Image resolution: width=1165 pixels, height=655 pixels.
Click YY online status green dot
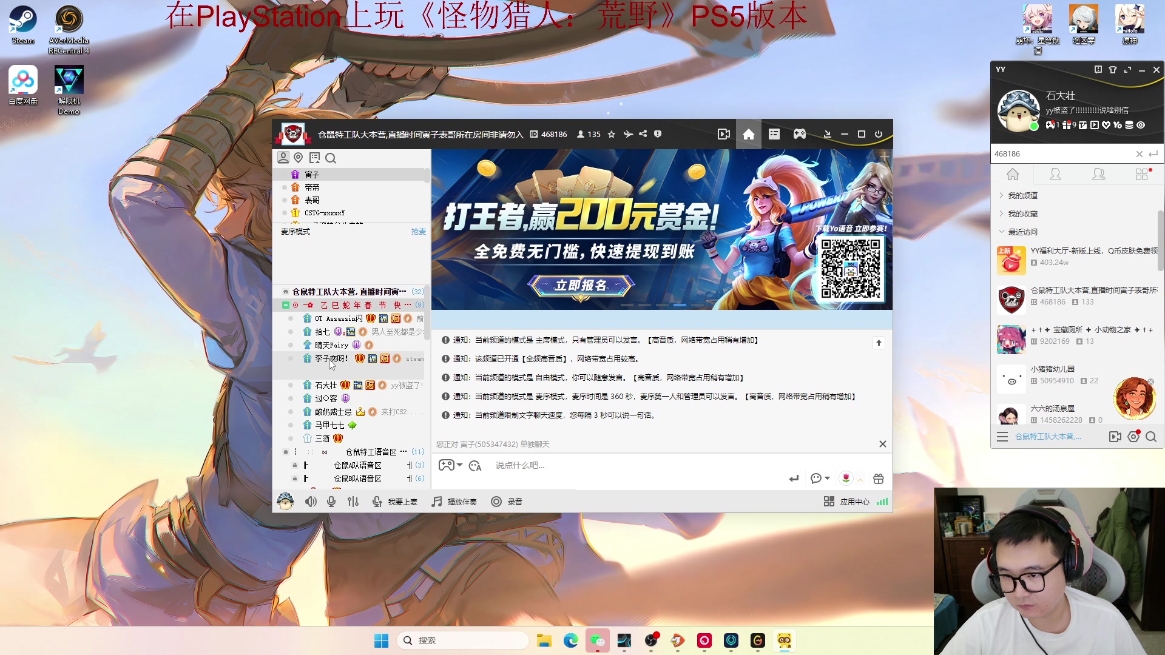pos(1034,126)
